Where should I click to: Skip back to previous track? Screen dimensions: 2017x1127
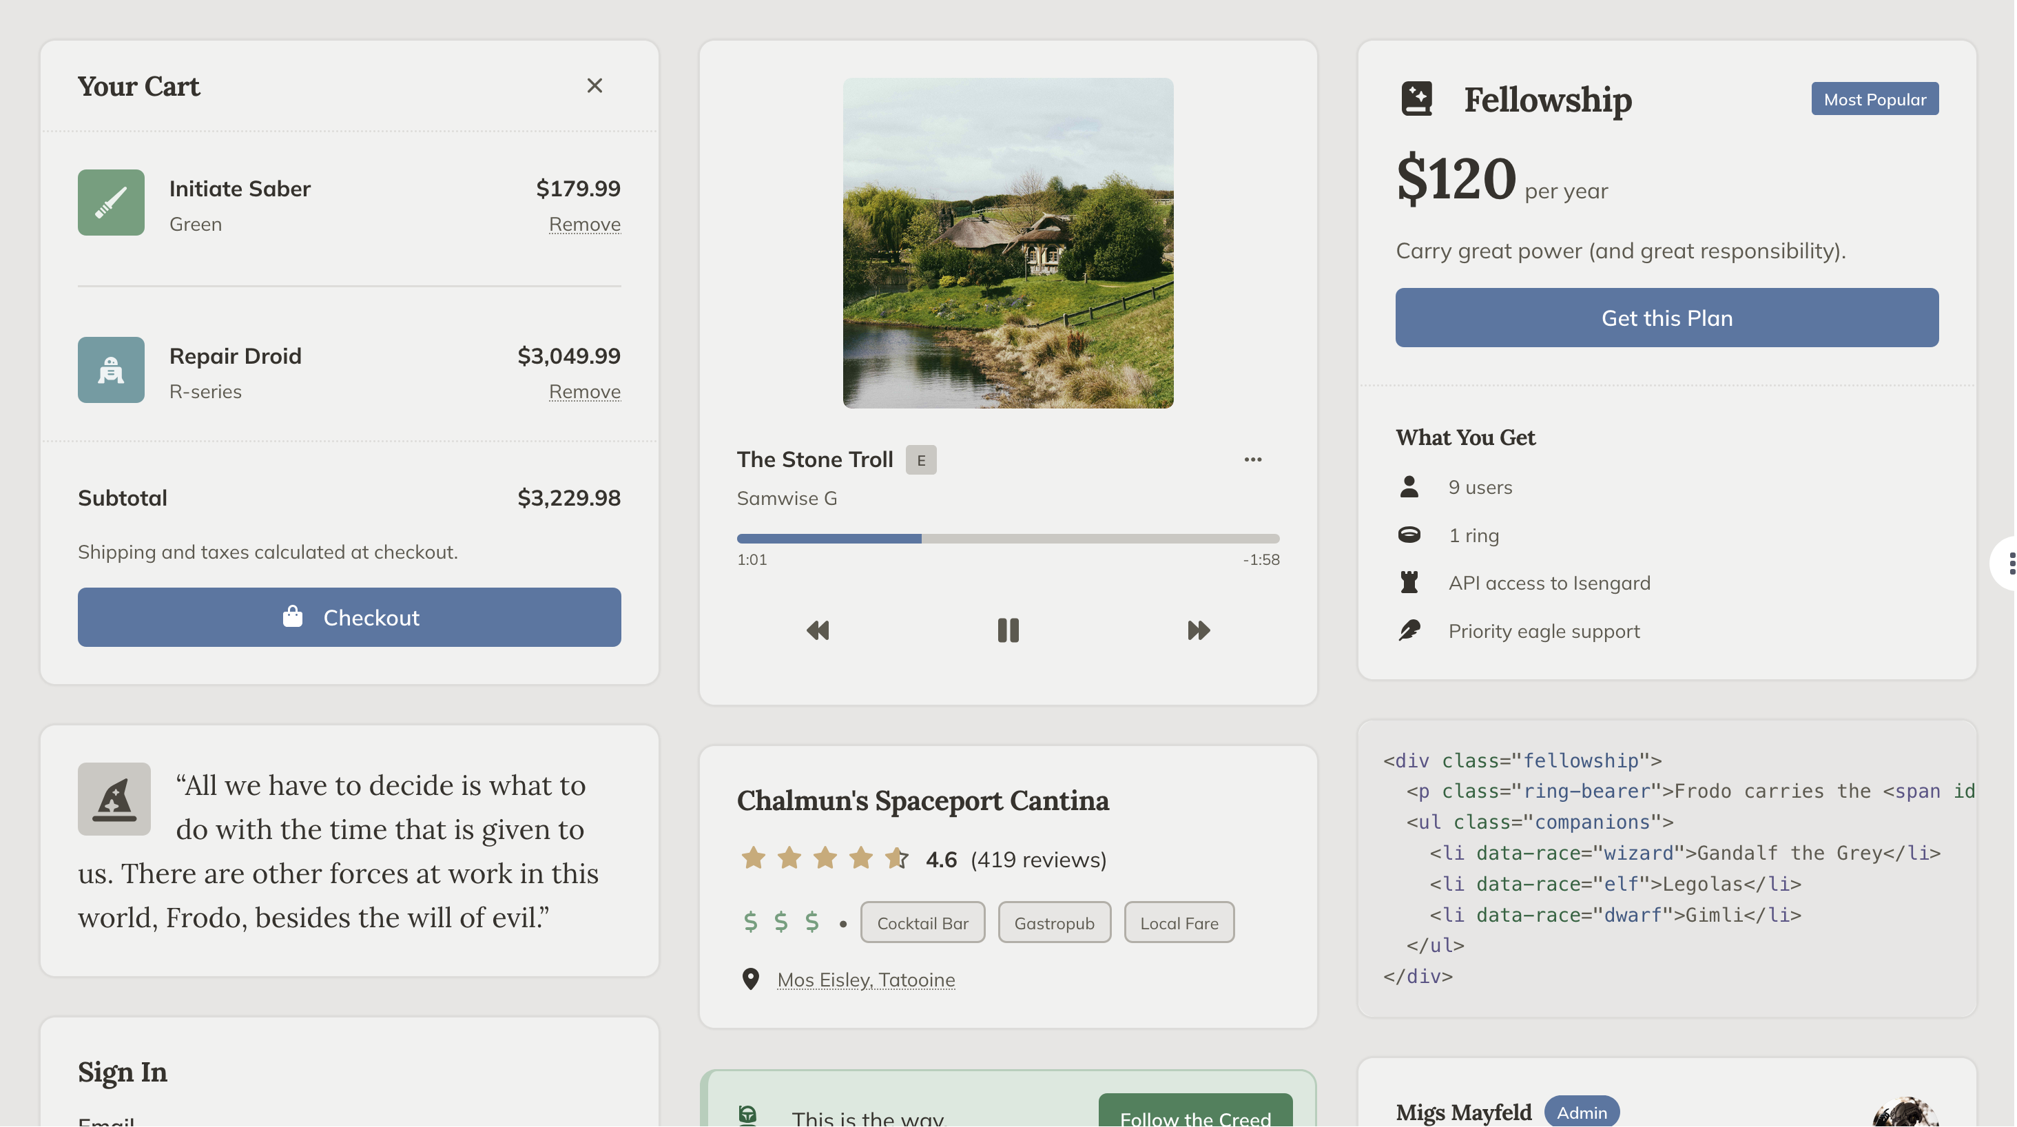(x=818, y=630)
